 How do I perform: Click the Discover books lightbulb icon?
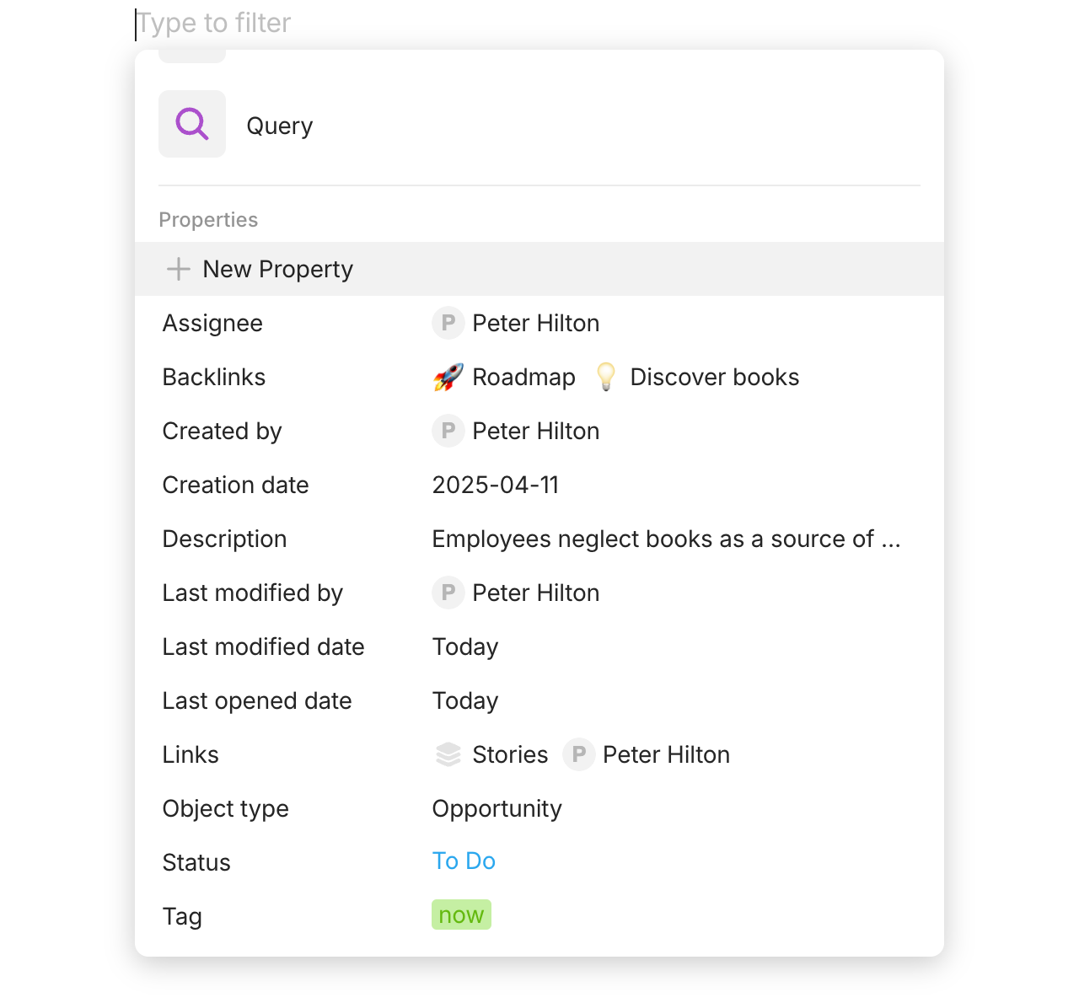click(606, 377)
